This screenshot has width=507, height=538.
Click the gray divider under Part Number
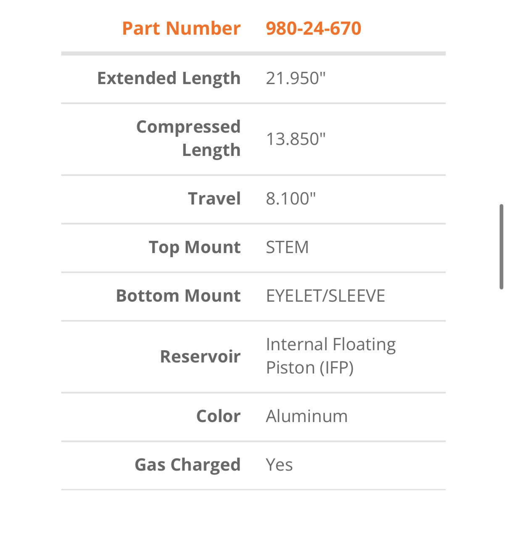(253, 53)
